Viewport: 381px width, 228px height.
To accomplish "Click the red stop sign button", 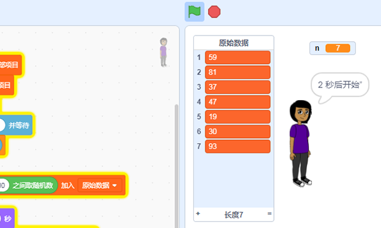I will (x=214, y=11).
